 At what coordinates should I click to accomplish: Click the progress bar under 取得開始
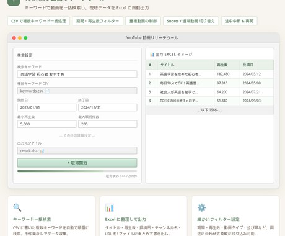(x=77, y=171)
